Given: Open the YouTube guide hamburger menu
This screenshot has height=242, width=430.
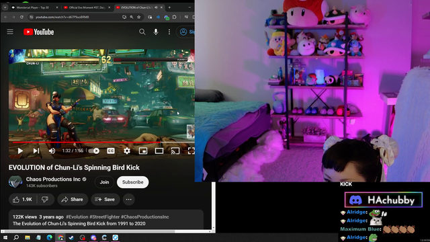Looking at the screenshot, I should point(10,32).
